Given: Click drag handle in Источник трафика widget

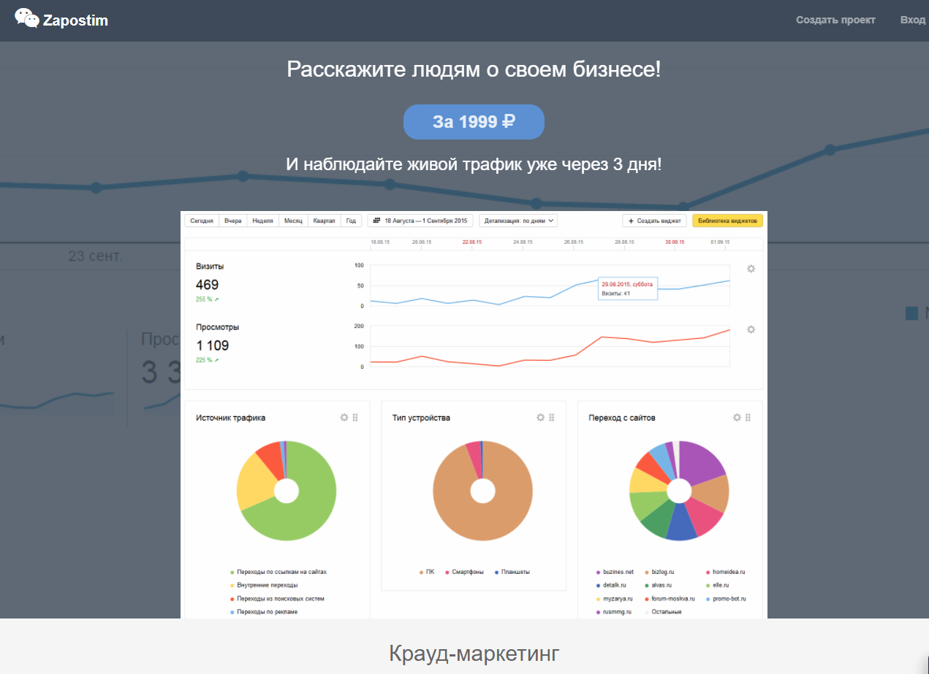Looking at the screenshot, I should [x=356, y=418].
